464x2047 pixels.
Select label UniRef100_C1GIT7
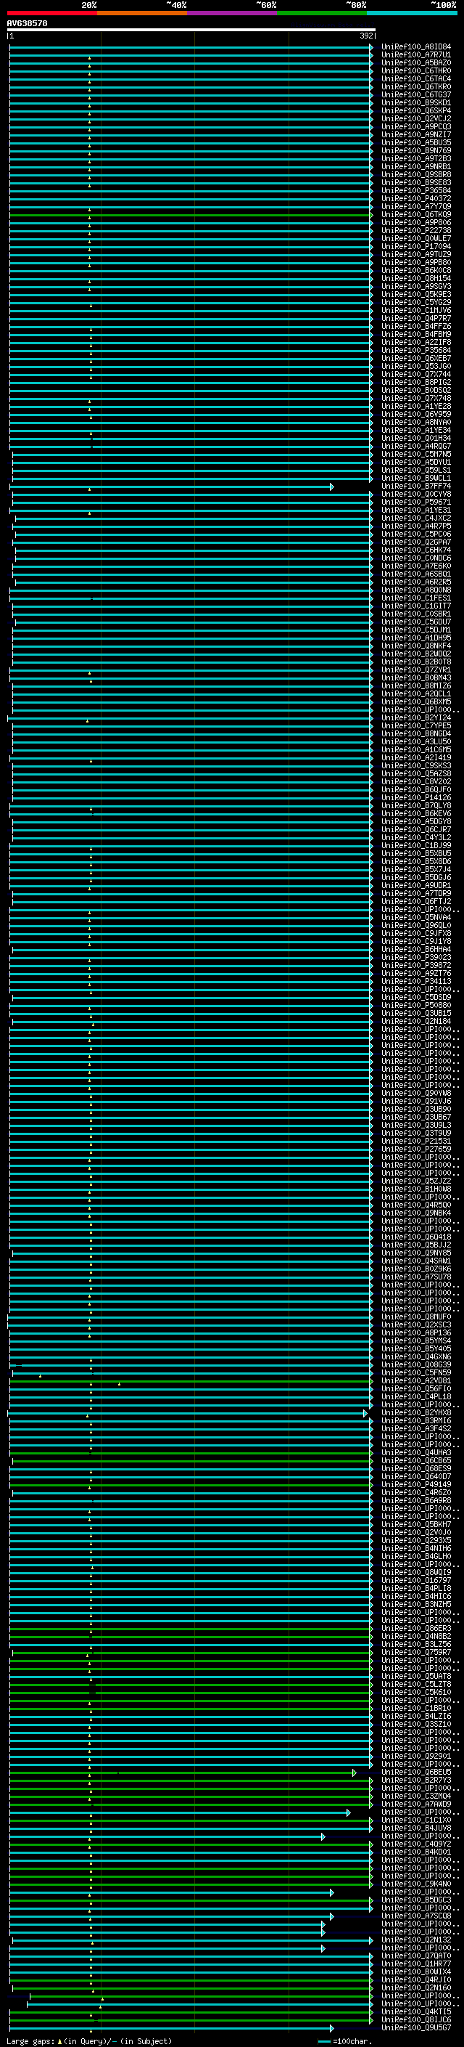point(415,606)
